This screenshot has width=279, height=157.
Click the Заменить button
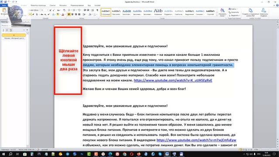[234, 12]
